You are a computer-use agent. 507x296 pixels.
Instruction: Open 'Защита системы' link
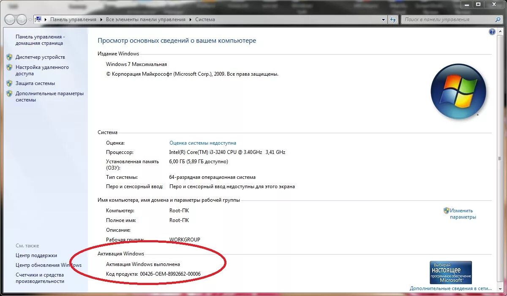point(35,83)
